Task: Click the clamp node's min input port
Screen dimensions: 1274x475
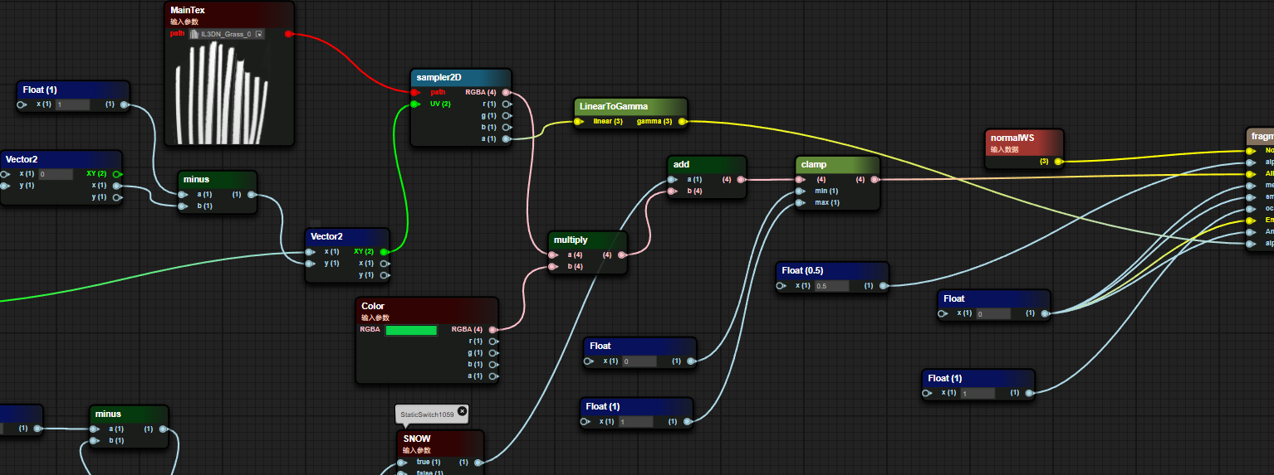Action: pyautogui.click(x=800, y=191)
